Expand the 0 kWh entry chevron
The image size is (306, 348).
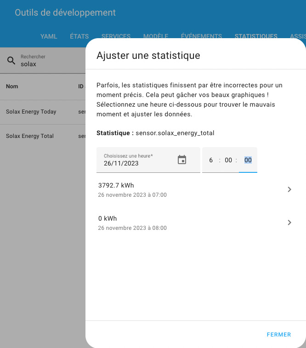289,222
